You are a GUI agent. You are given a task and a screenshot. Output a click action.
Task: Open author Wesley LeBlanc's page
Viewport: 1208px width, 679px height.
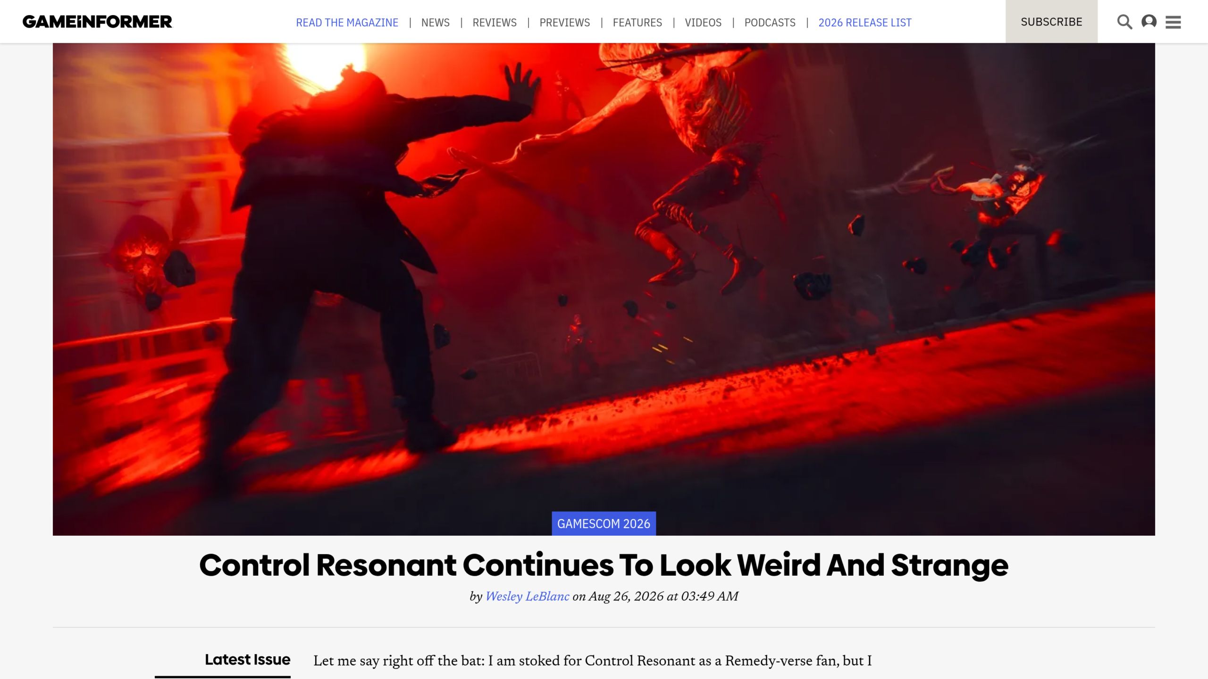tap(527, 596)
